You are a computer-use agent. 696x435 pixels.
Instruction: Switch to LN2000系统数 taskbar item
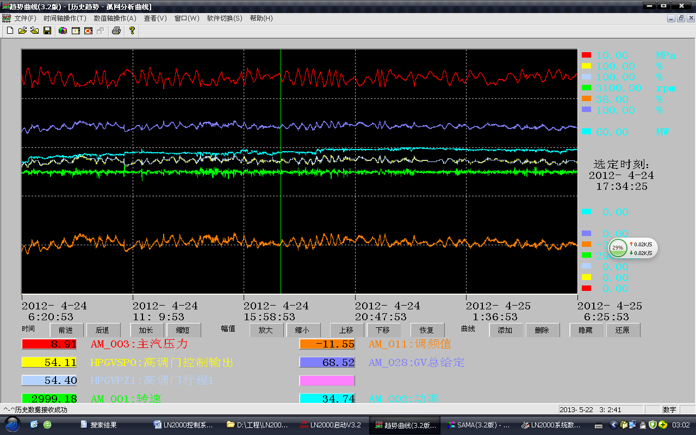click(x=552, y=425)
